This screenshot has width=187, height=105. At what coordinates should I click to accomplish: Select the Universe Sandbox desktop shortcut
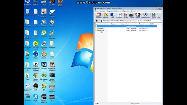click(52, 13)
